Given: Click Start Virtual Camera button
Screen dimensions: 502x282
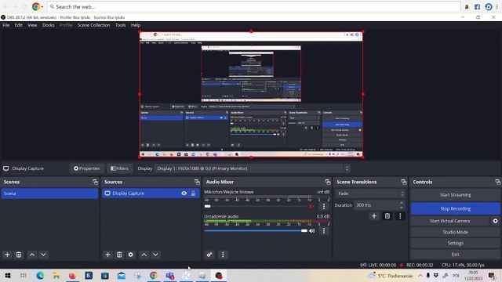Looking at the screenshot, I should pos(449,221).
